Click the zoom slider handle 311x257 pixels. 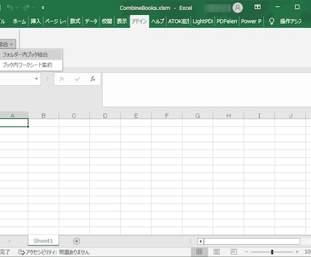(x=272, y=252)
